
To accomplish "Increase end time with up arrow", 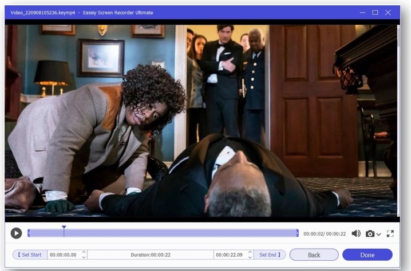I will pyautogui.click(x=250, y=252).
